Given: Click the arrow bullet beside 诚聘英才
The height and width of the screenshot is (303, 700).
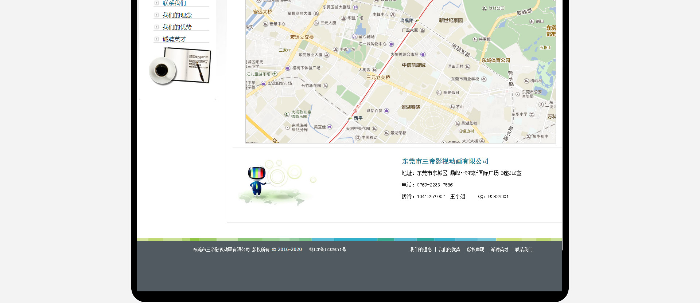Looking at the screenshot, I should pos(157,39).
